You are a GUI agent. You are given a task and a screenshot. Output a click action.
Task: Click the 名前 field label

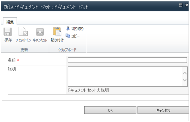pos(11,60)
